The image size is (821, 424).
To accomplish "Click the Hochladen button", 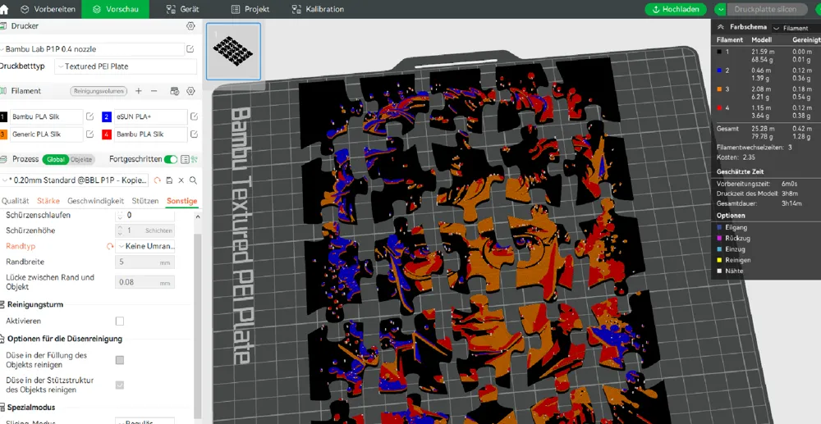I will tap(676, 9).
